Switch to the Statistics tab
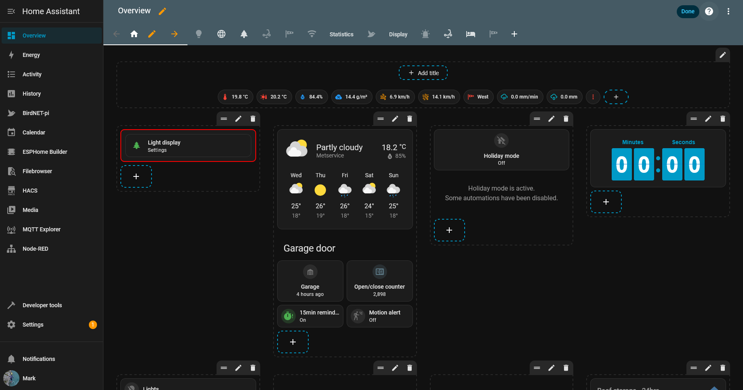This screenshot has width=743, height=390. [341, 34]
